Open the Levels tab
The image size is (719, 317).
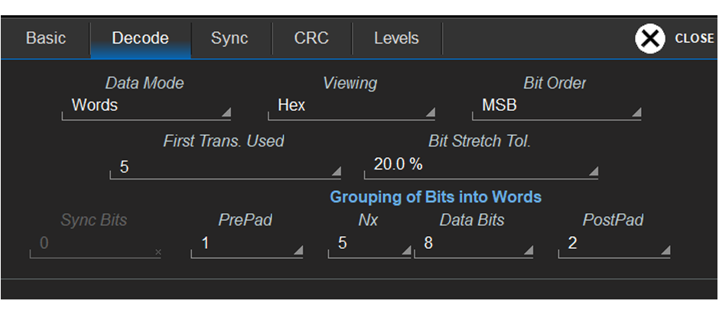tap(396, 38)
